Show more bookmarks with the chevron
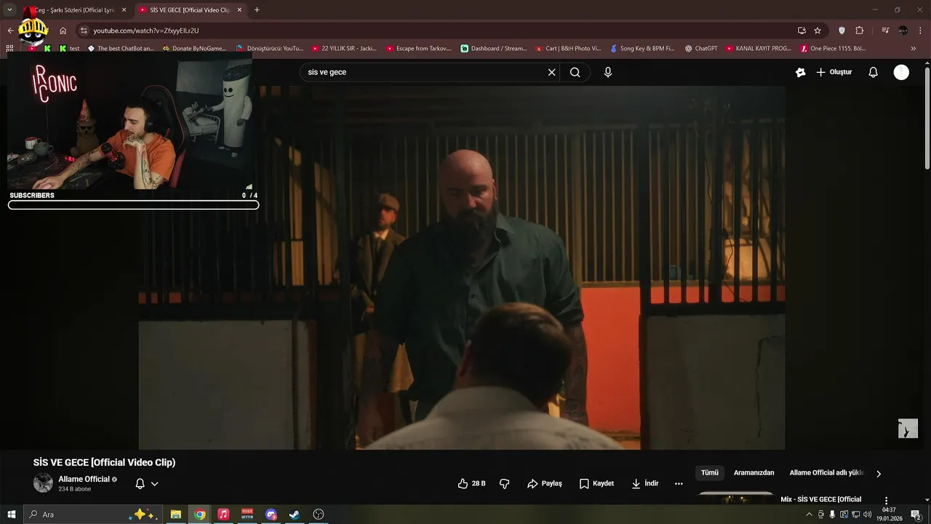 914,49
